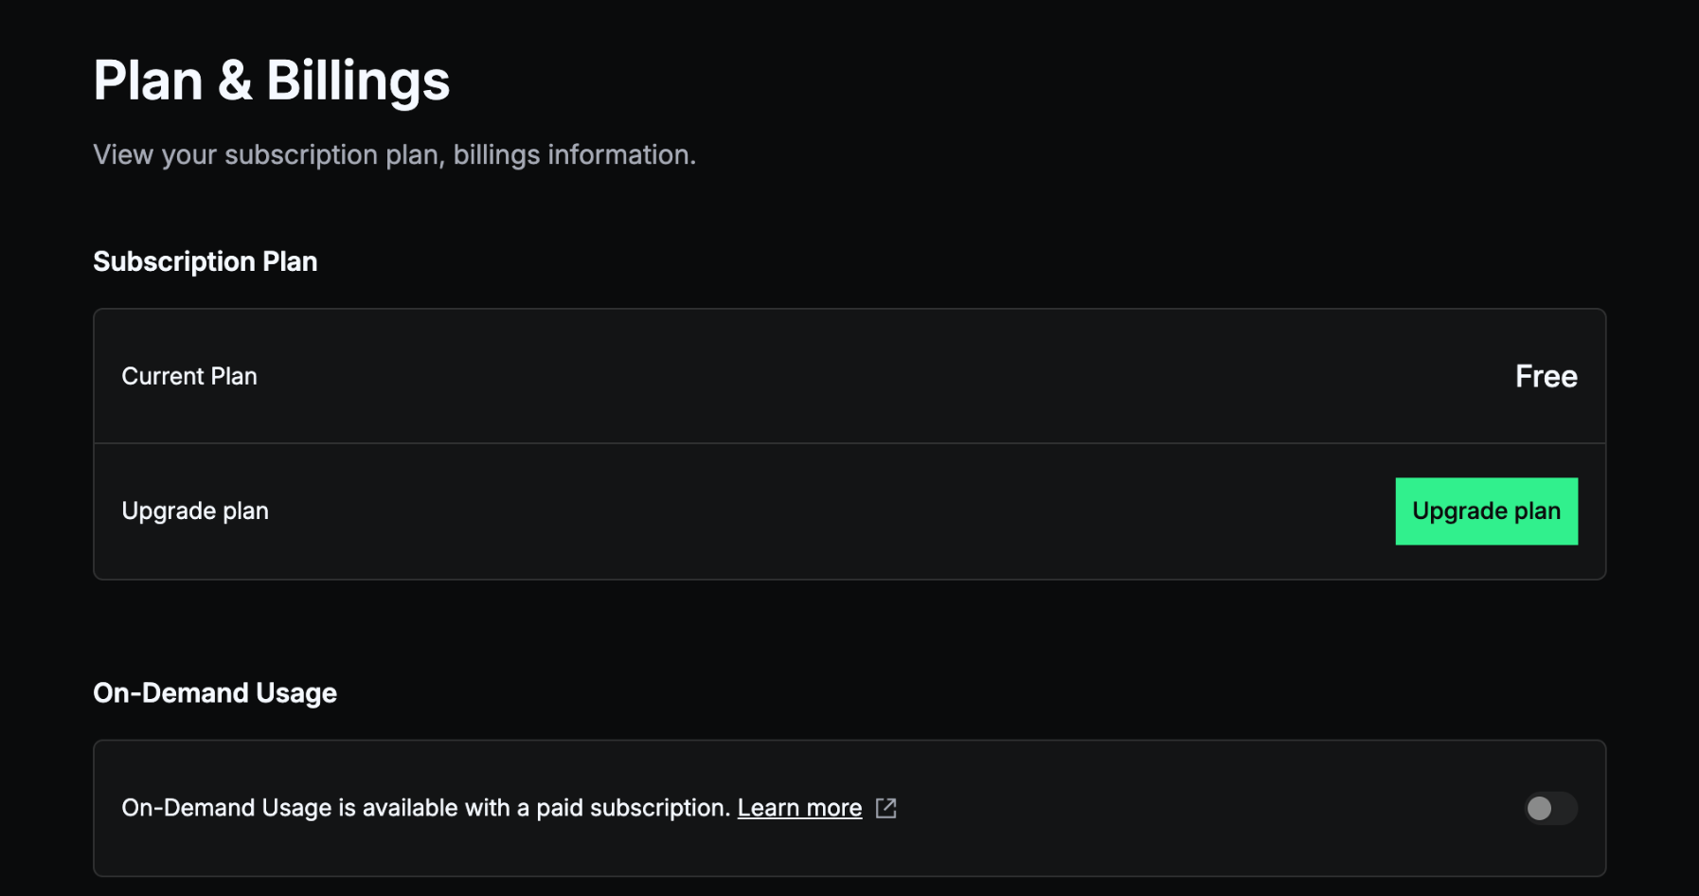Click the ampersand in the page title
Screen dimensions: 1699x896
click(235, 81)
